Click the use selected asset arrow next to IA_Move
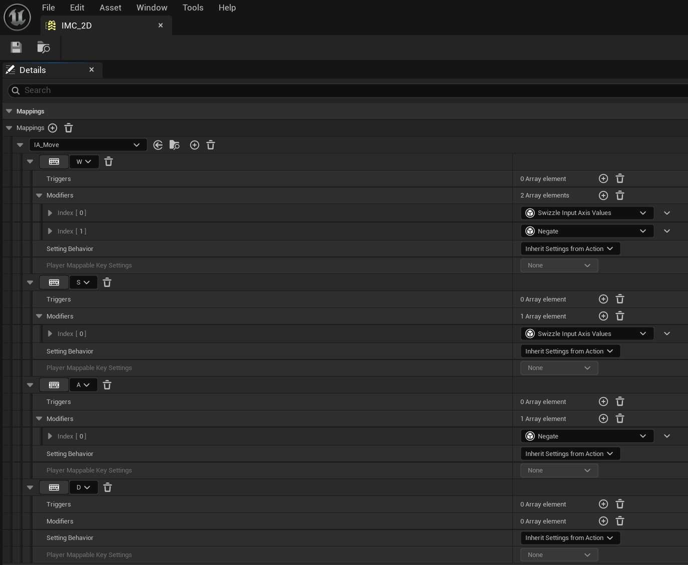The width and height of the screenshot is (688, 565). pyautogui.click(x=158, y=145)
